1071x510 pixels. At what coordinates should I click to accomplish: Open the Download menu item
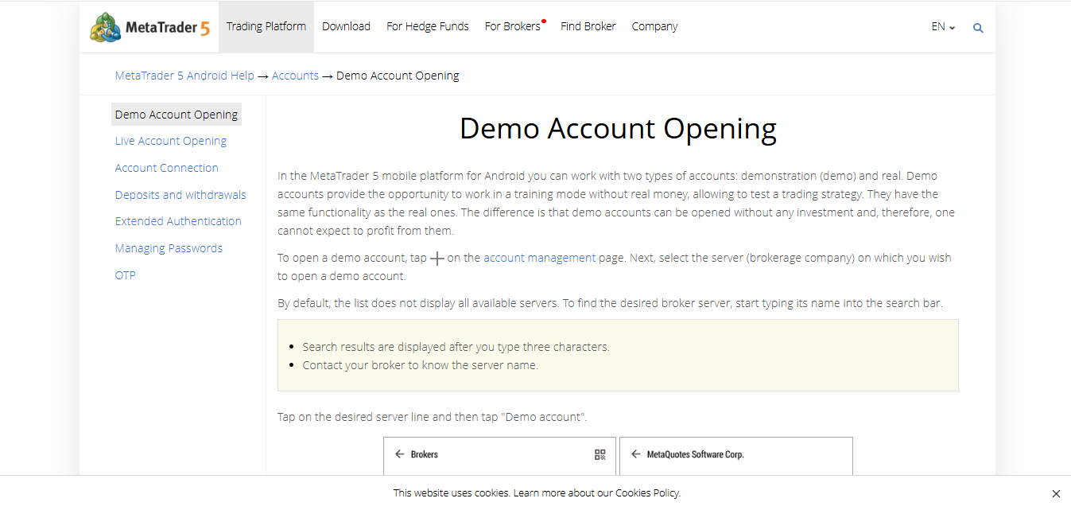coord(346,26)
